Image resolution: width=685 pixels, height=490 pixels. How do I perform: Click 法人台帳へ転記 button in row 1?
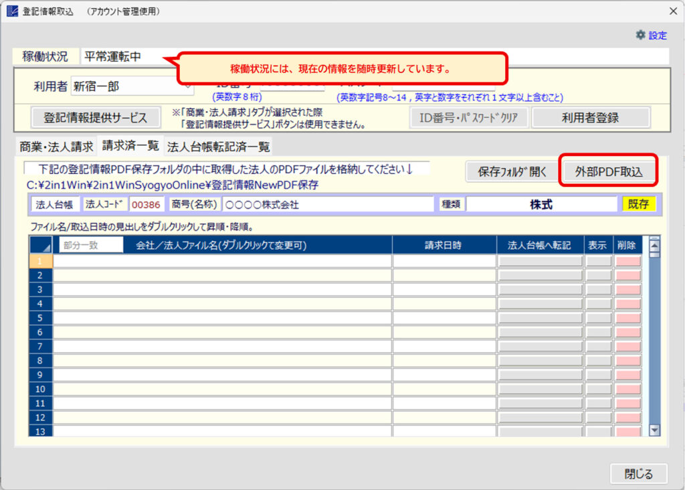click(540, 261)
